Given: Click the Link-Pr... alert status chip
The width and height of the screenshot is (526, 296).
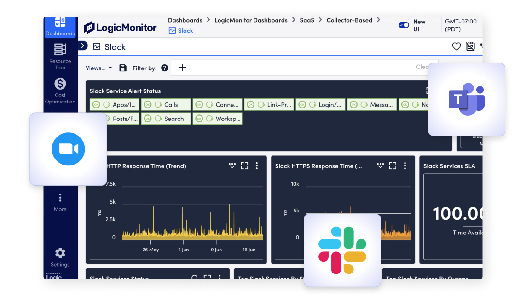Looking at the screenshot, I should point(269,105).
